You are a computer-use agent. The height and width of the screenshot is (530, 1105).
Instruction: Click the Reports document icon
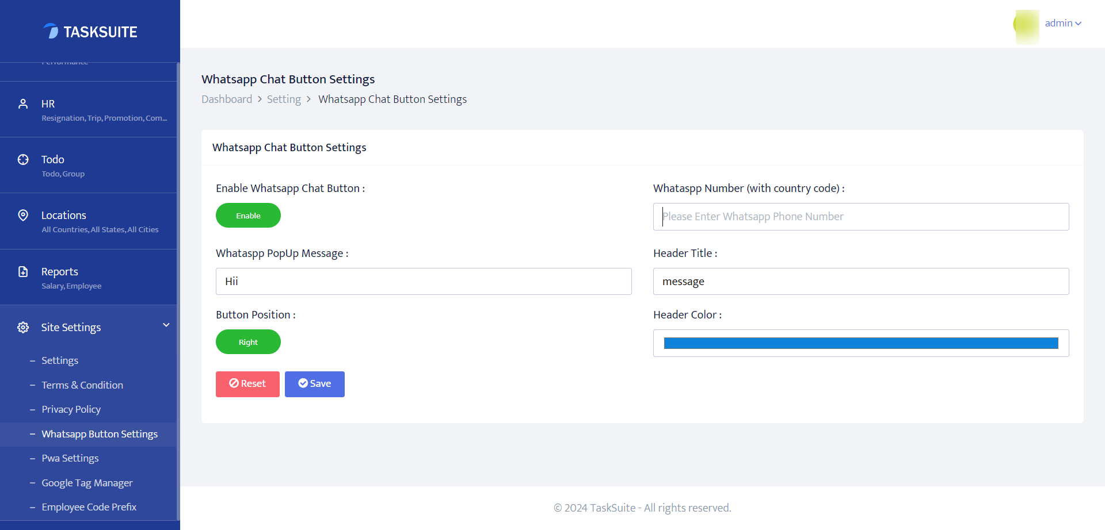pyautogui.click(x=23, y=271)
